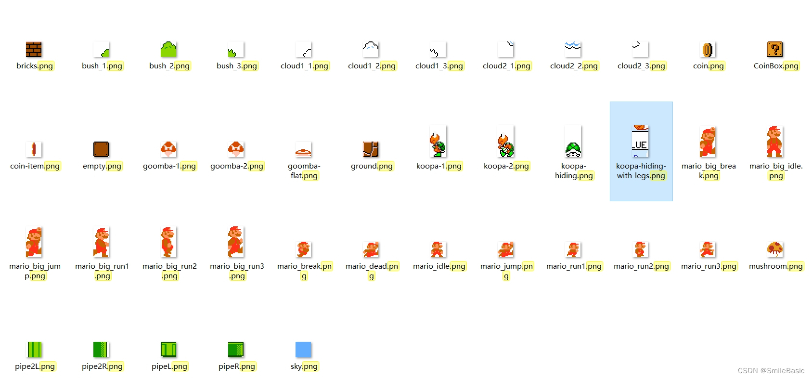This screenshot has width=812, height=378.
Task: Click the goomba-2.png sprite icon
Action: point(236,149)
